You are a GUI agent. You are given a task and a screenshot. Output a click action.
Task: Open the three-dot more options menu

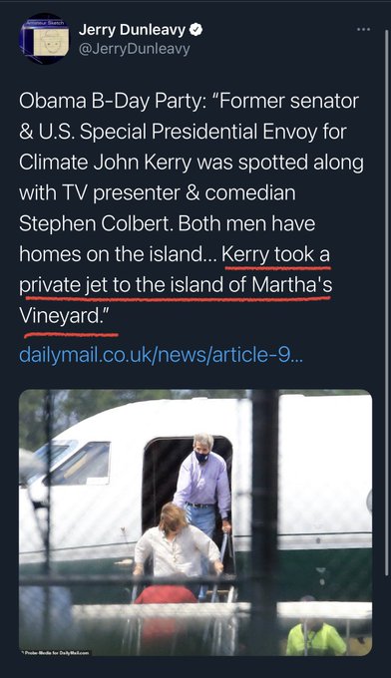click(x=363, y=29)
